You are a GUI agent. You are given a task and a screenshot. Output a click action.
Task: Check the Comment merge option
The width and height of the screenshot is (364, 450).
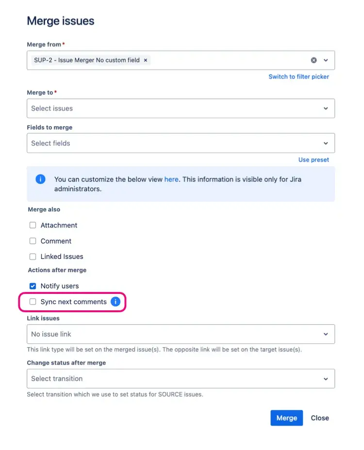tap(33, 241)
